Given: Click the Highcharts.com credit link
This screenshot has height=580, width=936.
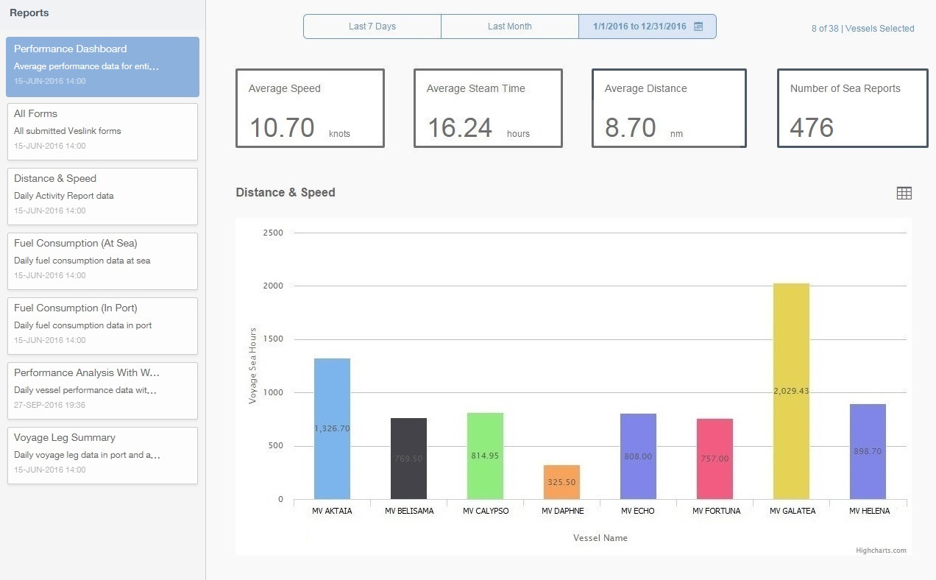Looking at the screenshot, I should pyautogui.click(x=881, y=550).
